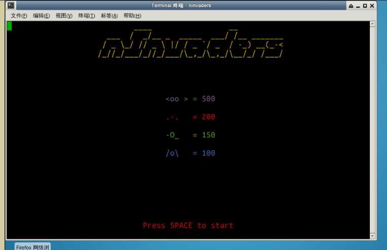Maximize the ninvaders terminal window
387x250 pixels.
pos(365,6)
